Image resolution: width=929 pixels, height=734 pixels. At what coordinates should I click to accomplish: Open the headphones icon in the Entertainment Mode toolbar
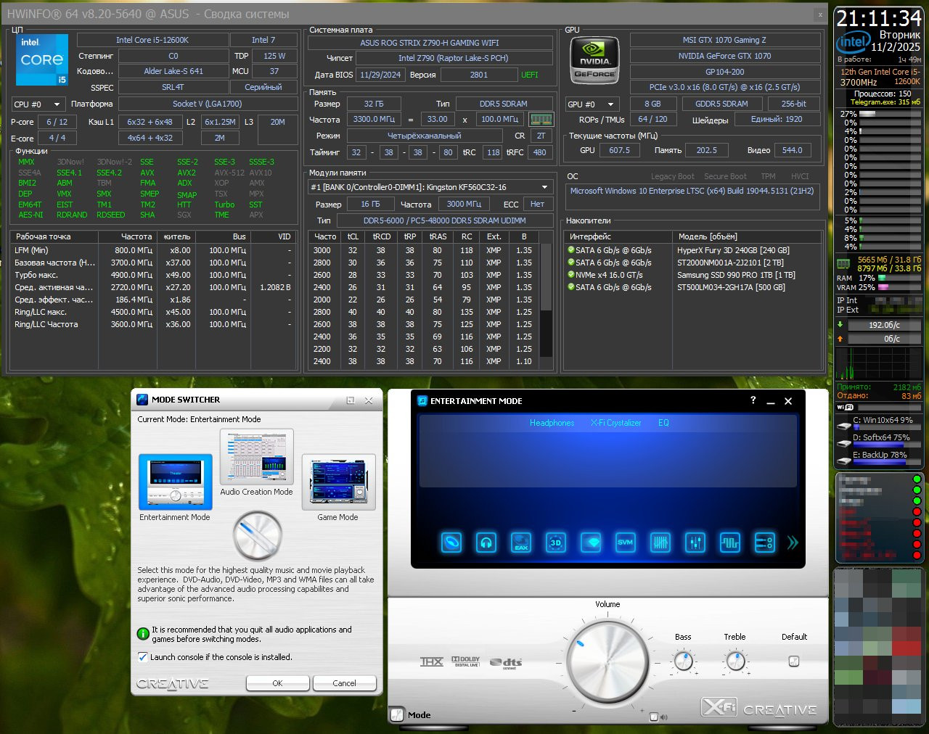tap(486, 542)
